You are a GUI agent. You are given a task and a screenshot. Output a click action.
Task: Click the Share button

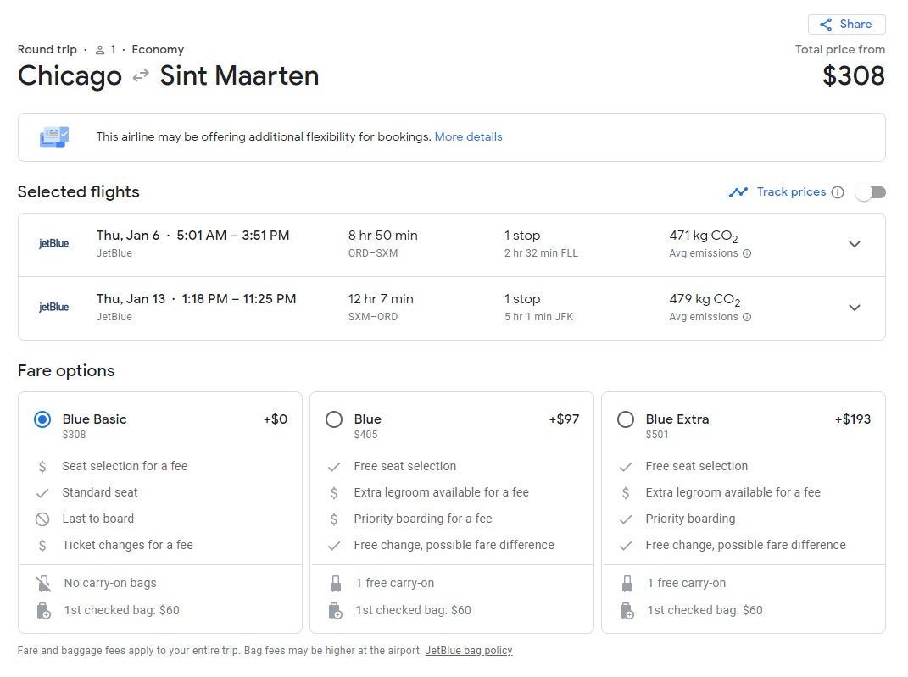point(846,25)
